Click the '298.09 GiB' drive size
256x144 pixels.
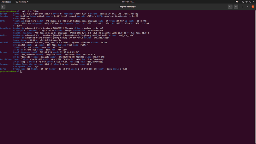point(98,57)
